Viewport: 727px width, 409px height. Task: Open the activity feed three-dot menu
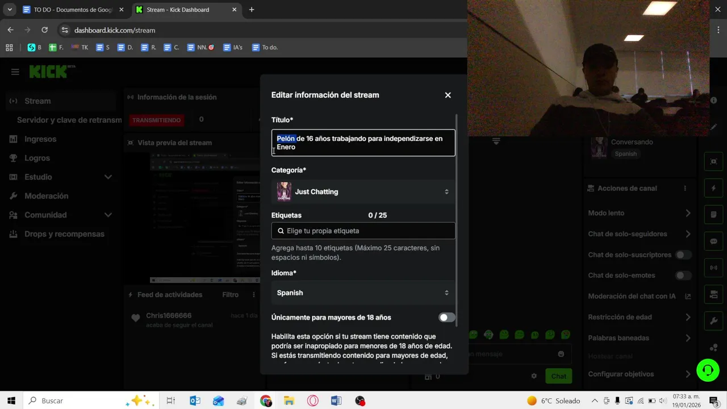(x=254, y=295)
